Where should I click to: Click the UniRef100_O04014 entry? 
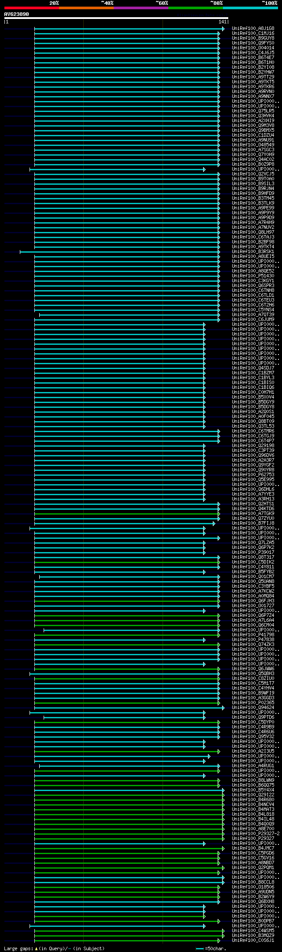pyautogui.click(x=253, y=48)
